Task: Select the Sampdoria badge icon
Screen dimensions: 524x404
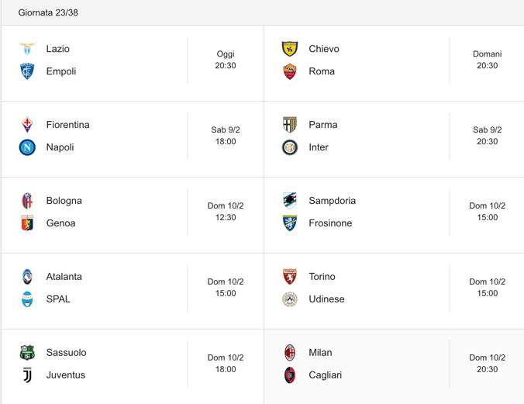Action: tap(290, 201)
